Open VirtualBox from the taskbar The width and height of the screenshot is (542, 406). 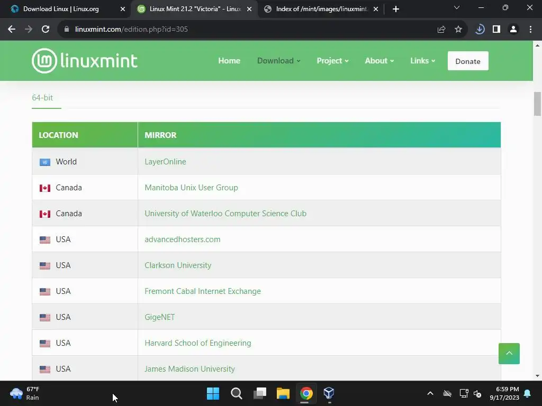(329, 393)
